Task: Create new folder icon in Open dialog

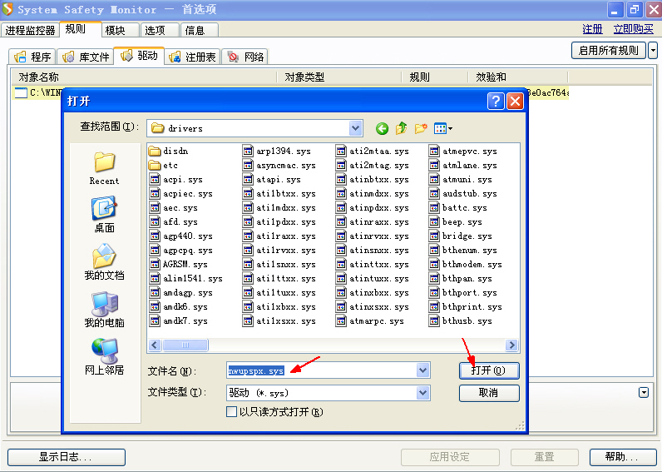Action: tap(421, 128)
